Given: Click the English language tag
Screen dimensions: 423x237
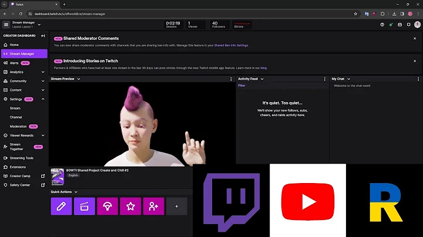Looking at the screenshot, I should [73, 175].
